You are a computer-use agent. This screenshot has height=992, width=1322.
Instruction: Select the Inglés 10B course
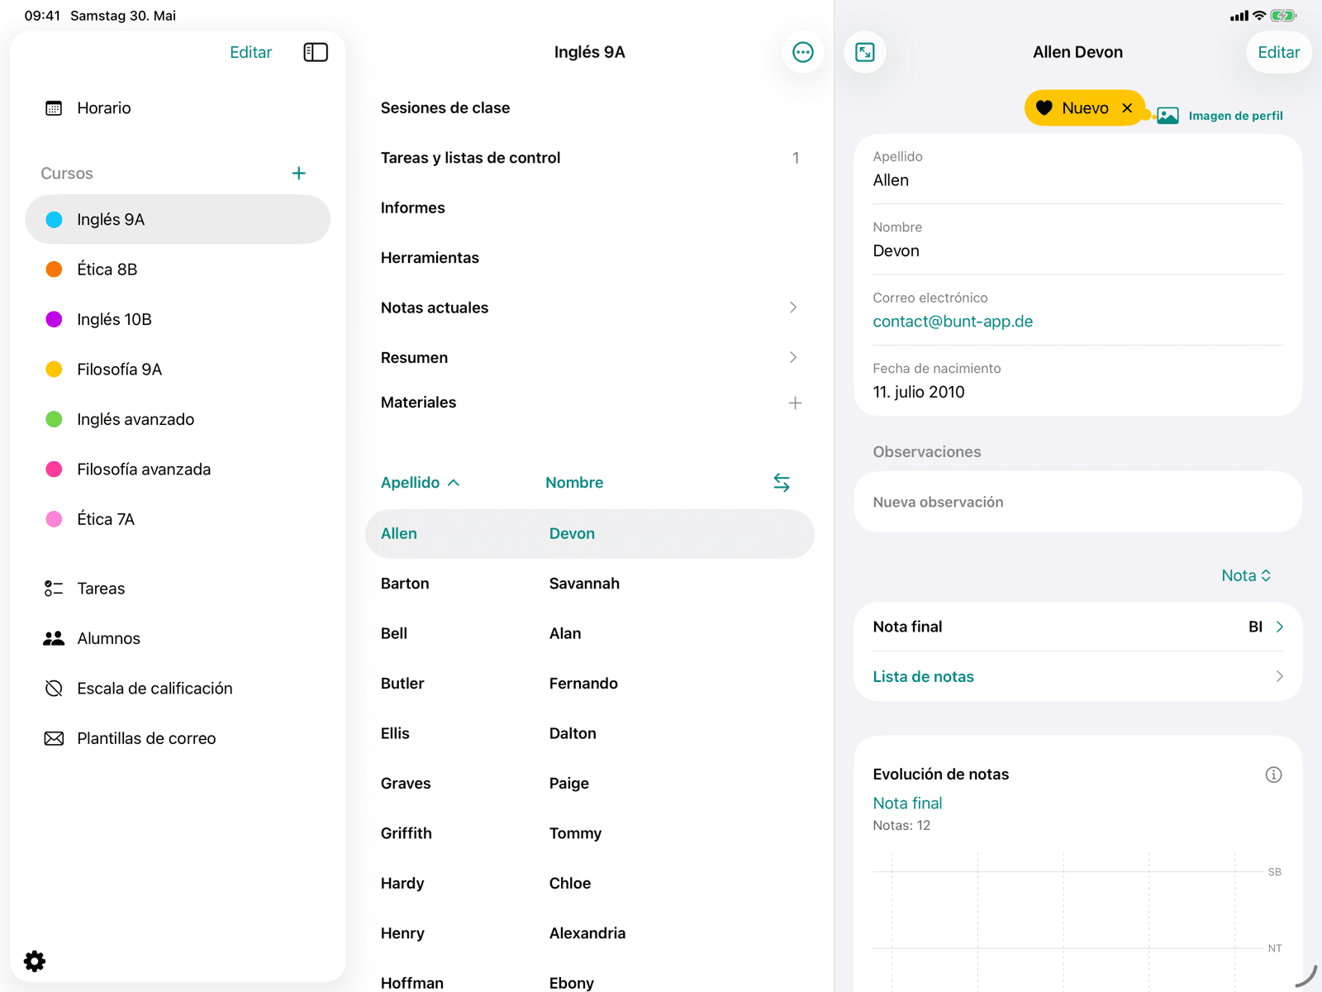point(178,320)
